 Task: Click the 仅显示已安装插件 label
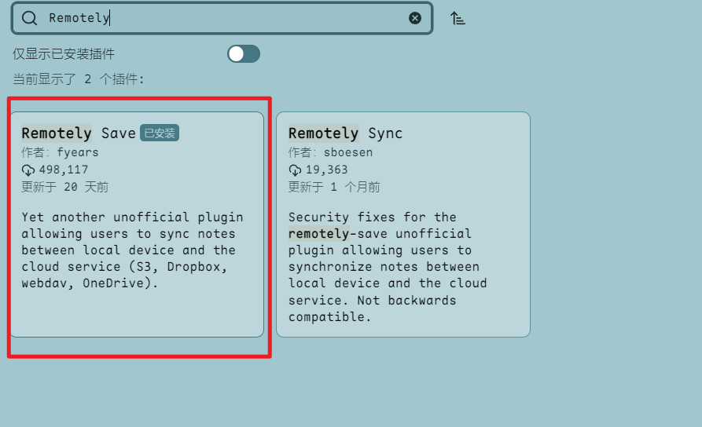point(64,54)
